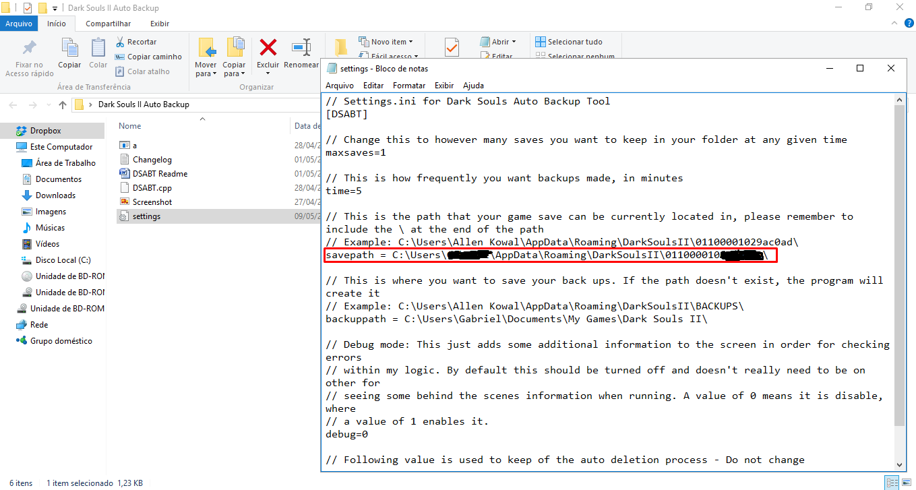
Task: Switch to the Exibir ribbon tab in Explorer
Action: (x=160, y=24)
